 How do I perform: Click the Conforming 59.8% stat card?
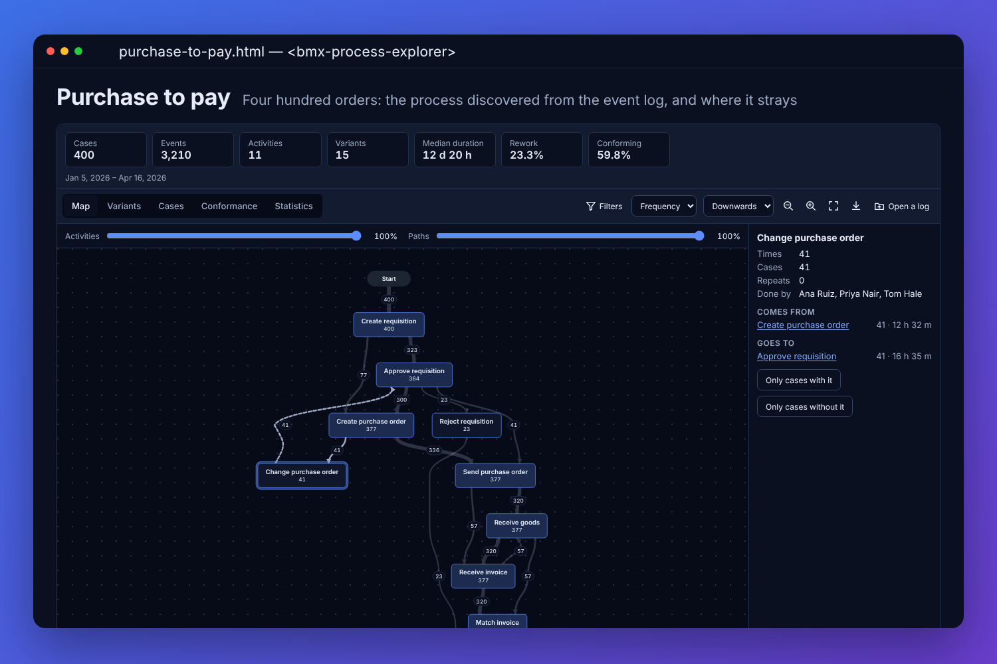click(x=629, y=149)
